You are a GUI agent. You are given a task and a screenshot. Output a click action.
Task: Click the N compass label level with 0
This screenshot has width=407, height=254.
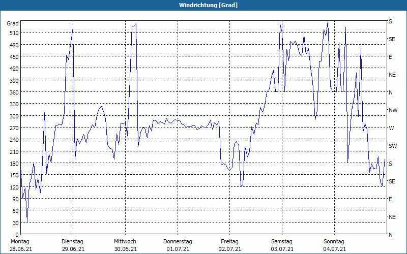pyautogui.click(x=391, y=235)
